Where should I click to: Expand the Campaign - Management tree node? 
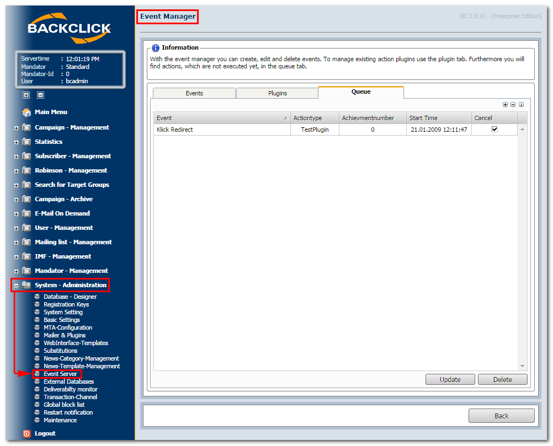[x=16, y=128]
